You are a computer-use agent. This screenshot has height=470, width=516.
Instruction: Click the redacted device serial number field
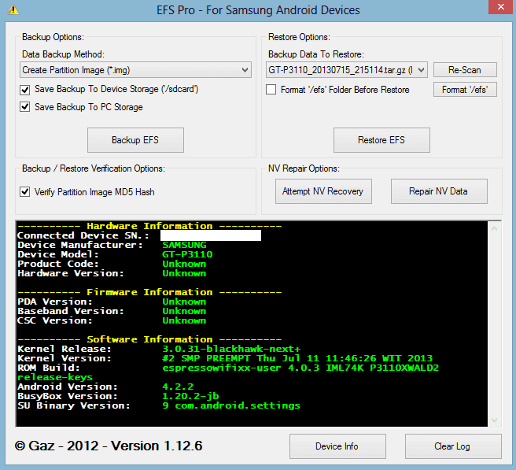tap(211, 235)
